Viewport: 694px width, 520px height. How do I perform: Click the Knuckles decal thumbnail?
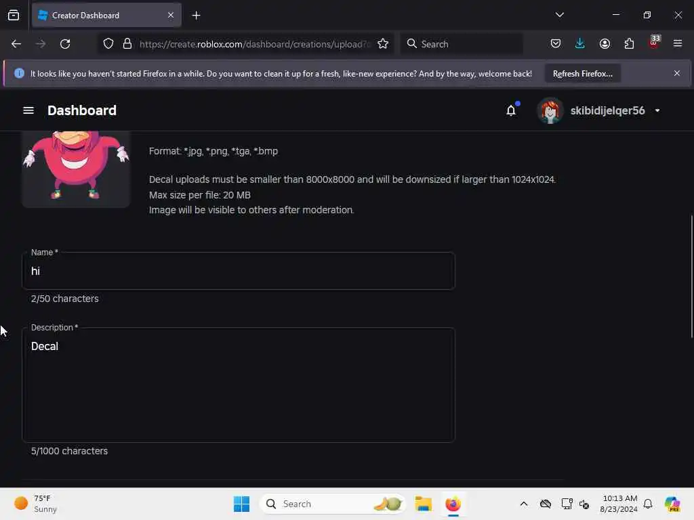76,169
